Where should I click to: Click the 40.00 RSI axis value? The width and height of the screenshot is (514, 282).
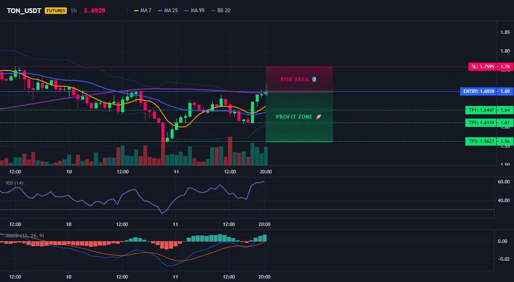(x=504, y=200)
